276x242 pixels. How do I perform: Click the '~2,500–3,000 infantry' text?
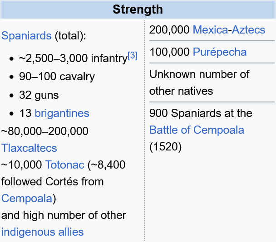click(74, 58)
